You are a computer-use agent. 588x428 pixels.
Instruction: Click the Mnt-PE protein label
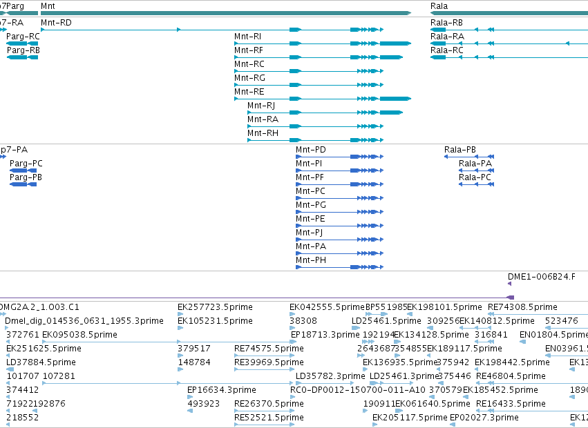(310, 219)
